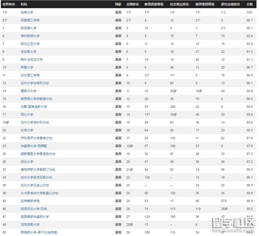The width and height of the screenshot is (259, 236).
Task: Open the 麻省理工学院 institution link
Action: (x=30, y=20)
